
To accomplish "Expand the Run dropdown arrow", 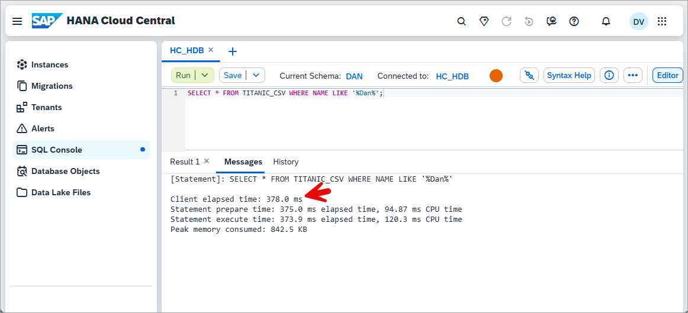I will tap(205, 75).
